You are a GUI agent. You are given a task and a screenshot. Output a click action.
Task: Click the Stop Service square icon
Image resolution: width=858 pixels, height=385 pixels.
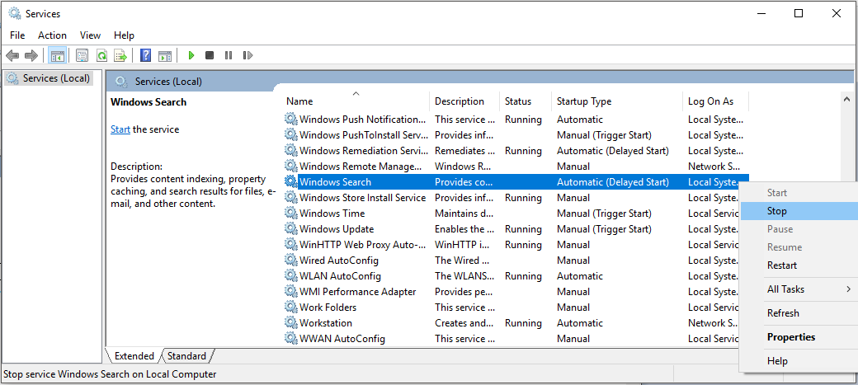[x=210, y=55]
